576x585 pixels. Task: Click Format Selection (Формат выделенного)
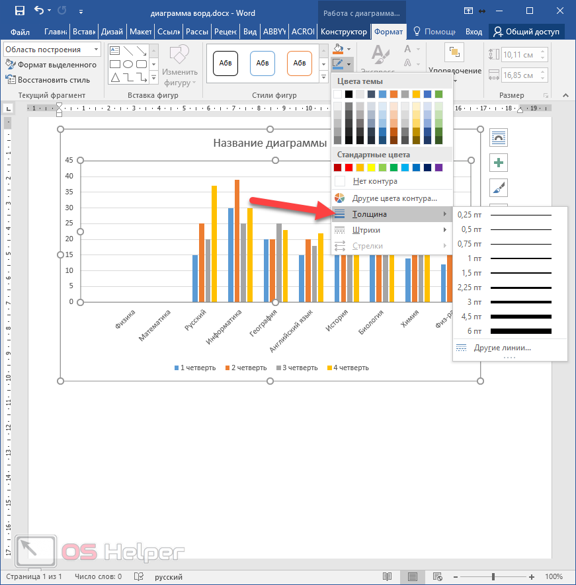click(51, 65)
